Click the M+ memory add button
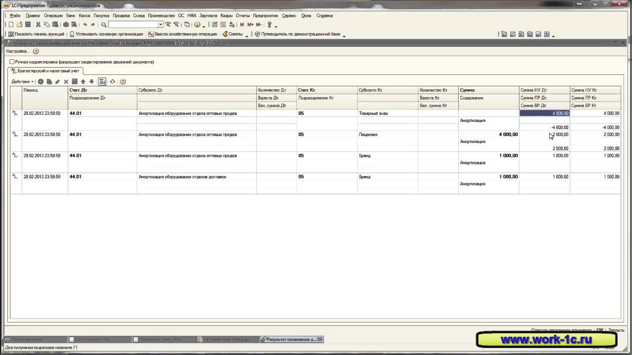The height and width of the screenshot is (355, 632). point(250,25)
